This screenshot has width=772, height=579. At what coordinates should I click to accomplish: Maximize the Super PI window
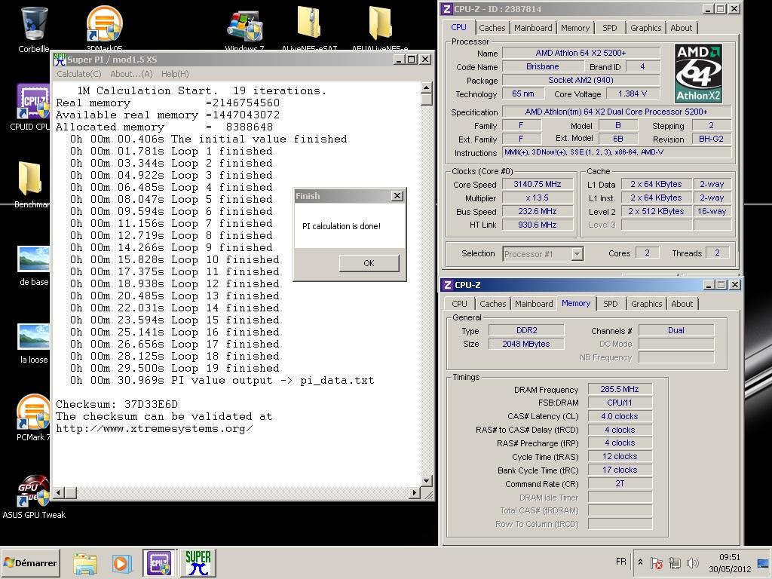click(412, 60)
